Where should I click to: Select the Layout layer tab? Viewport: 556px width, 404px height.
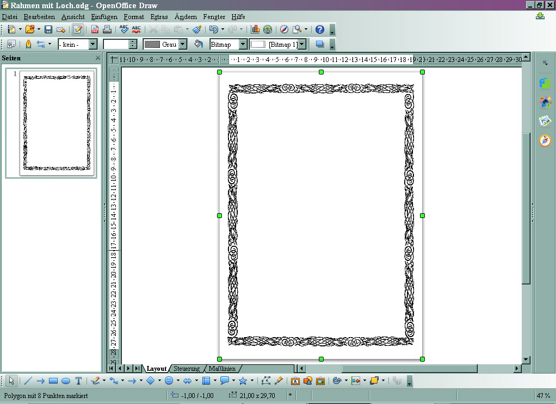[156, 369]
